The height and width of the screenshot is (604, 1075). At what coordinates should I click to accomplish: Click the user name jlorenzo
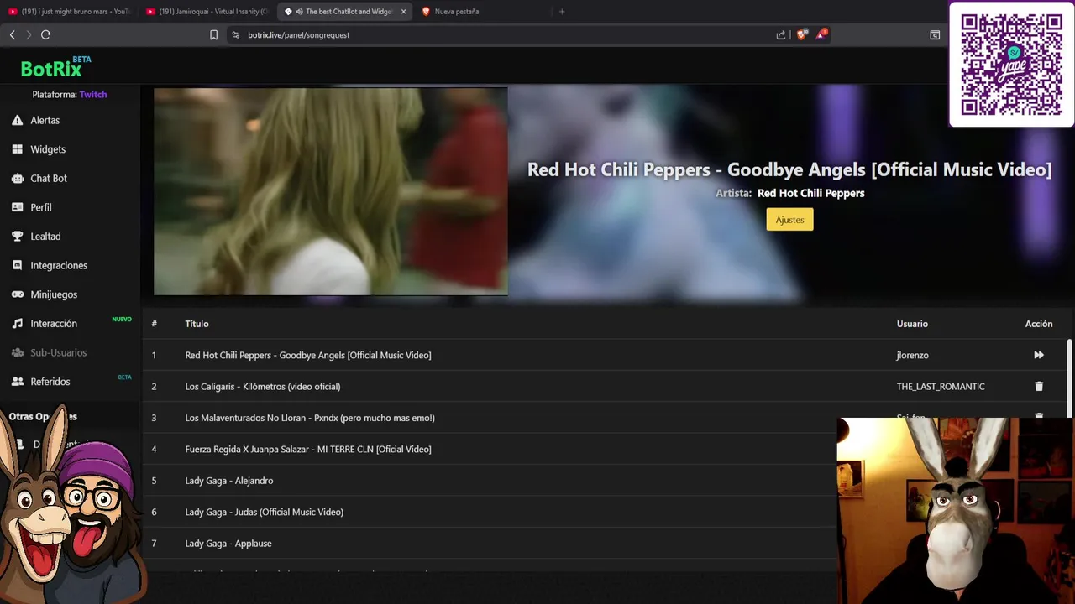point(912,356)
